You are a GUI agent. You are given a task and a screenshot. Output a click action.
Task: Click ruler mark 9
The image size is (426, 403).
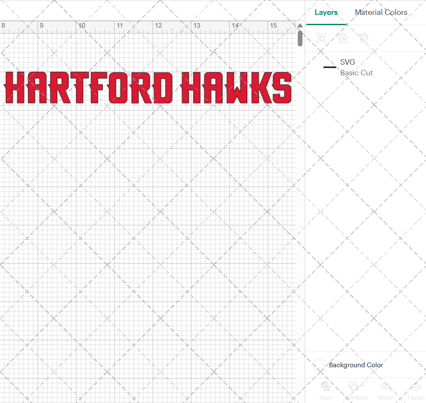point(42,26)
